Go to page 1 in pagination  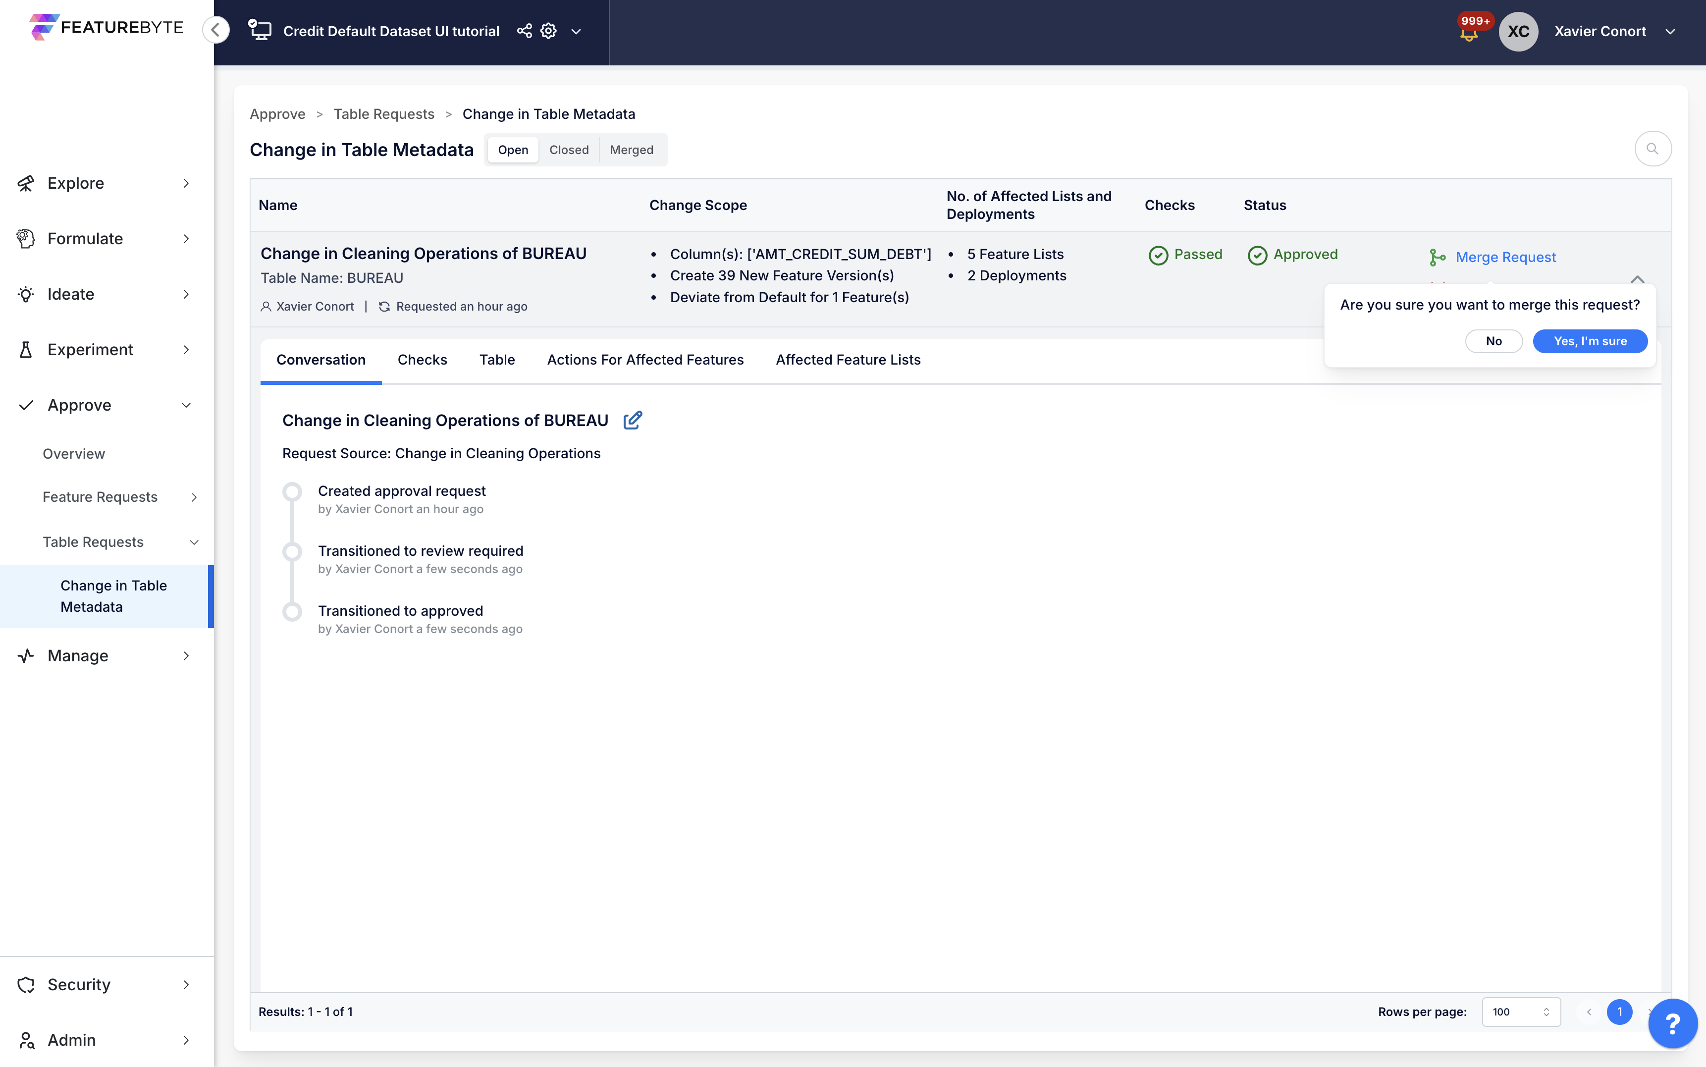pyautogui.click(x=1619, y=1012)
